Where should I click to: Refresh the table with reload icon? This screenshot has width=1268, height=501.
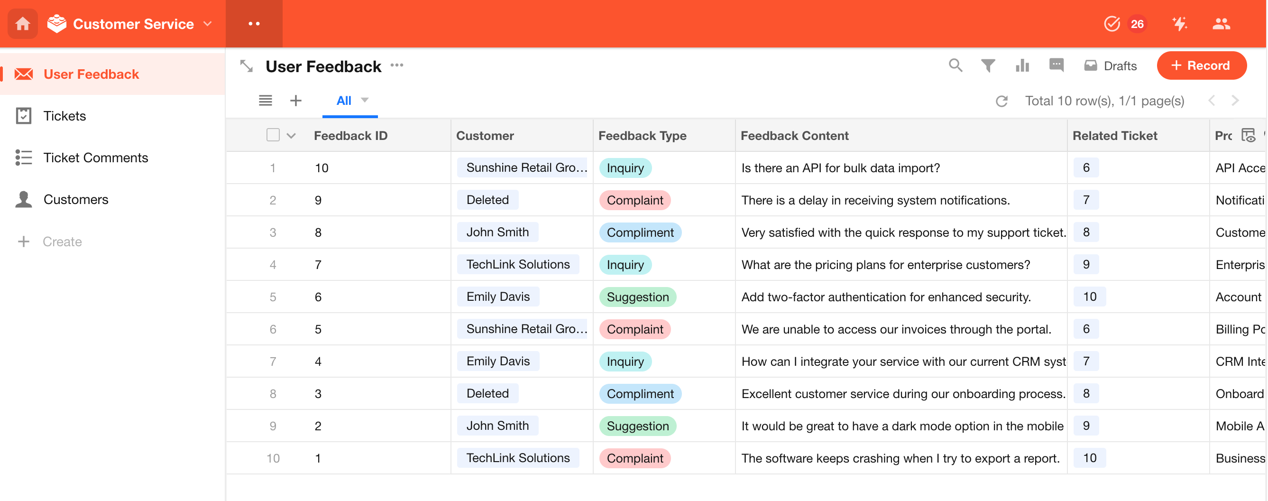[1001, 101]
